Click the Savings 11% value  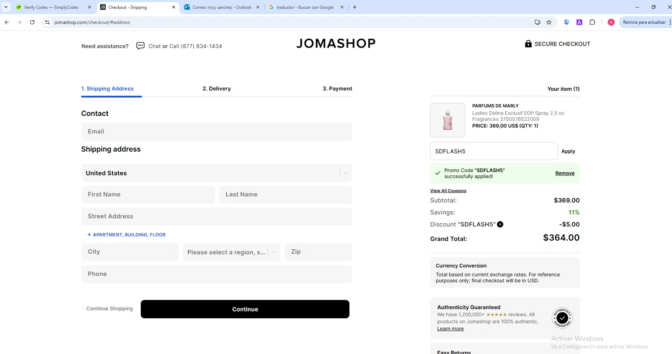tap(574, 213)
